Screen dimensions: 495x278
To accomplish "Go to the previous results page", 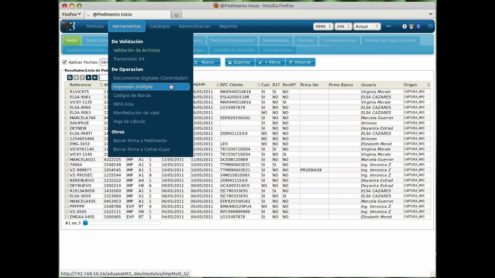I will (x=82, y=78).
